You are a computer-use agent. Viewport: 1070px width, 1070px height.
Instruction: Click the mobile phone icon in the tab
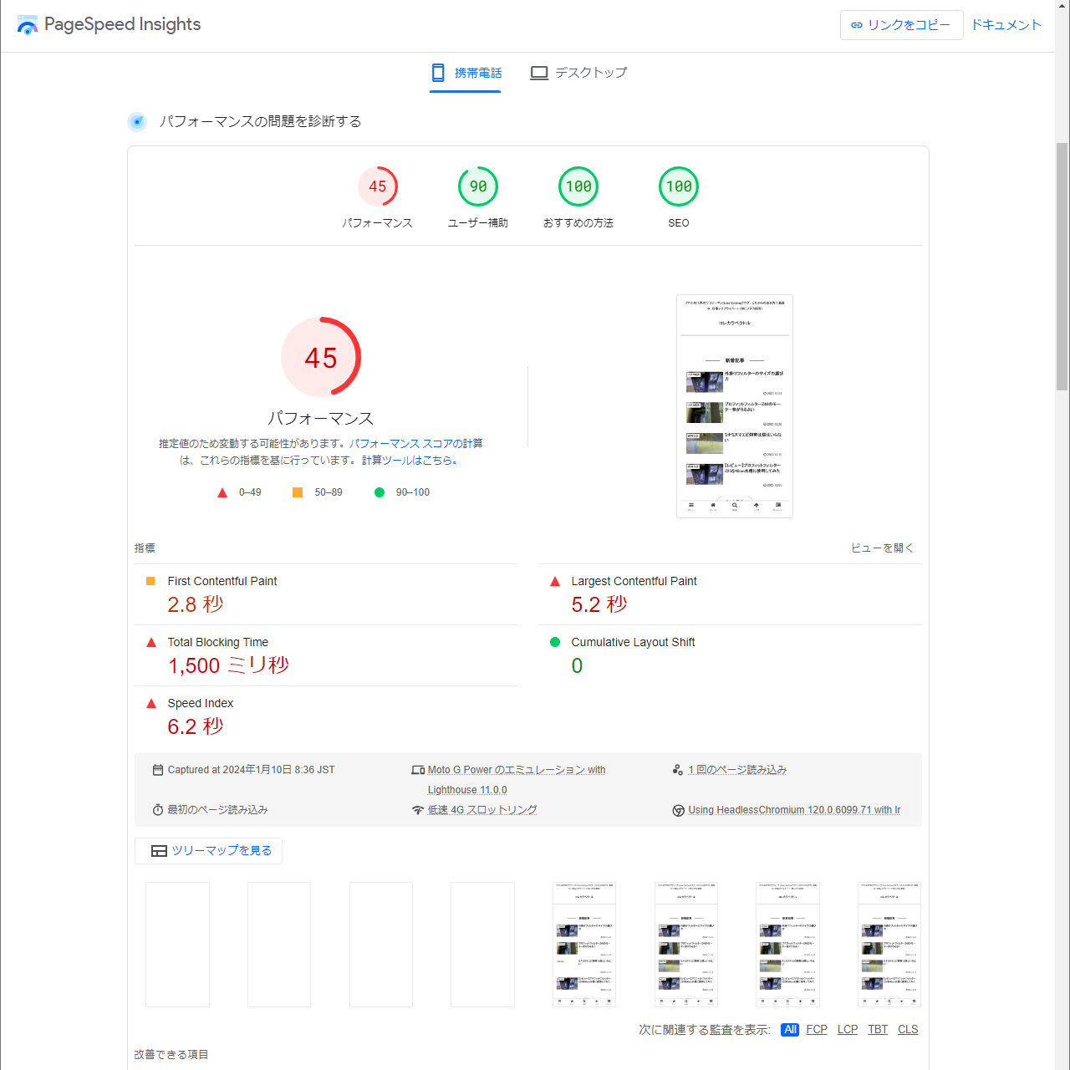(438, 73)
